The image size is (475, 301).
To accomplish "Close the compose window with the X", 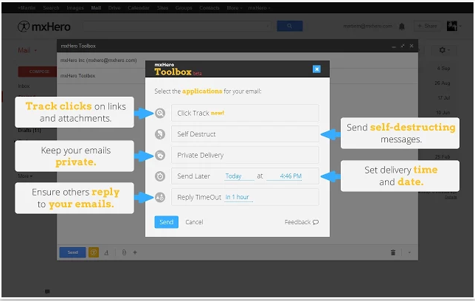I will click(x=412, y=46).
